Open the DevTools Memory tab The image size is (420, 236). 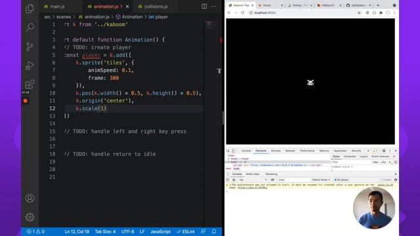(324, 151)
